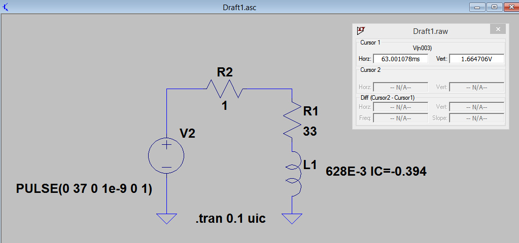This screenshot has height=243, width=519.
Task: Select the R1 resistor symbol
Action: [292, 120]
